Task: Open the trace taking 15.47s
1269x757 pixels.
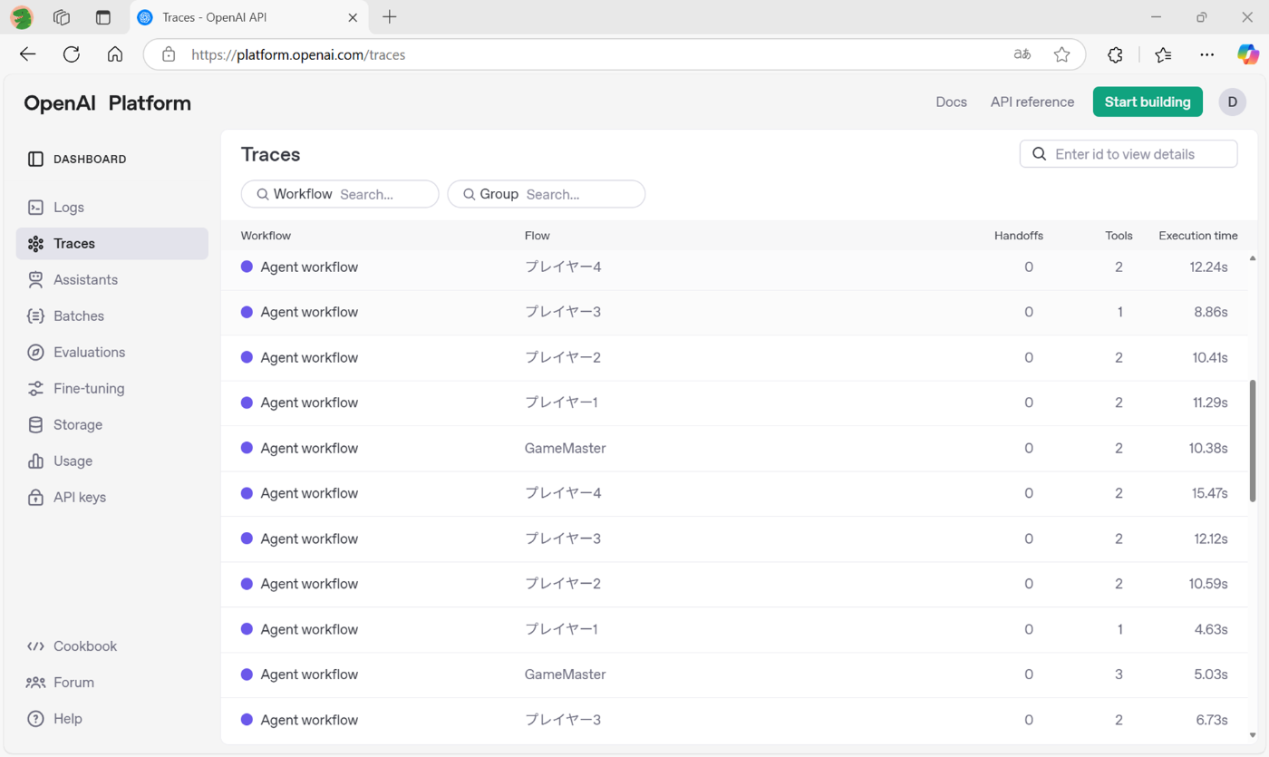Action: click(734, 494)
